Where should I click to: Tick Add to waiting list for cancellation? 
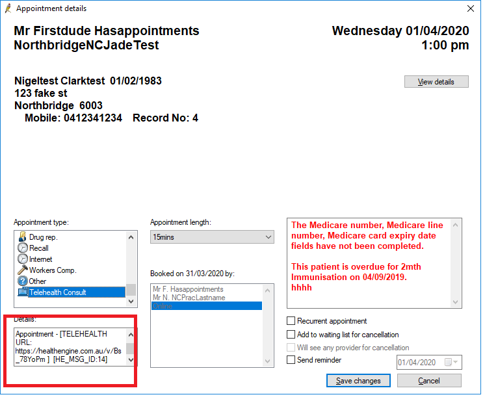click(291, 335)
